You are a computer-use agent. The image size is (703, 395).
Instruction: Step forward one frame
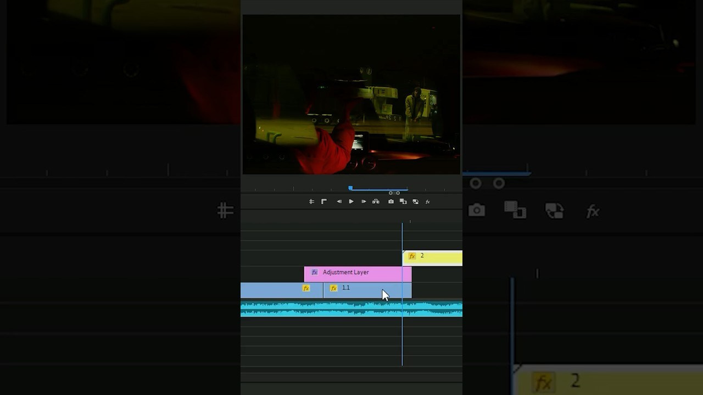click(364, 202)
